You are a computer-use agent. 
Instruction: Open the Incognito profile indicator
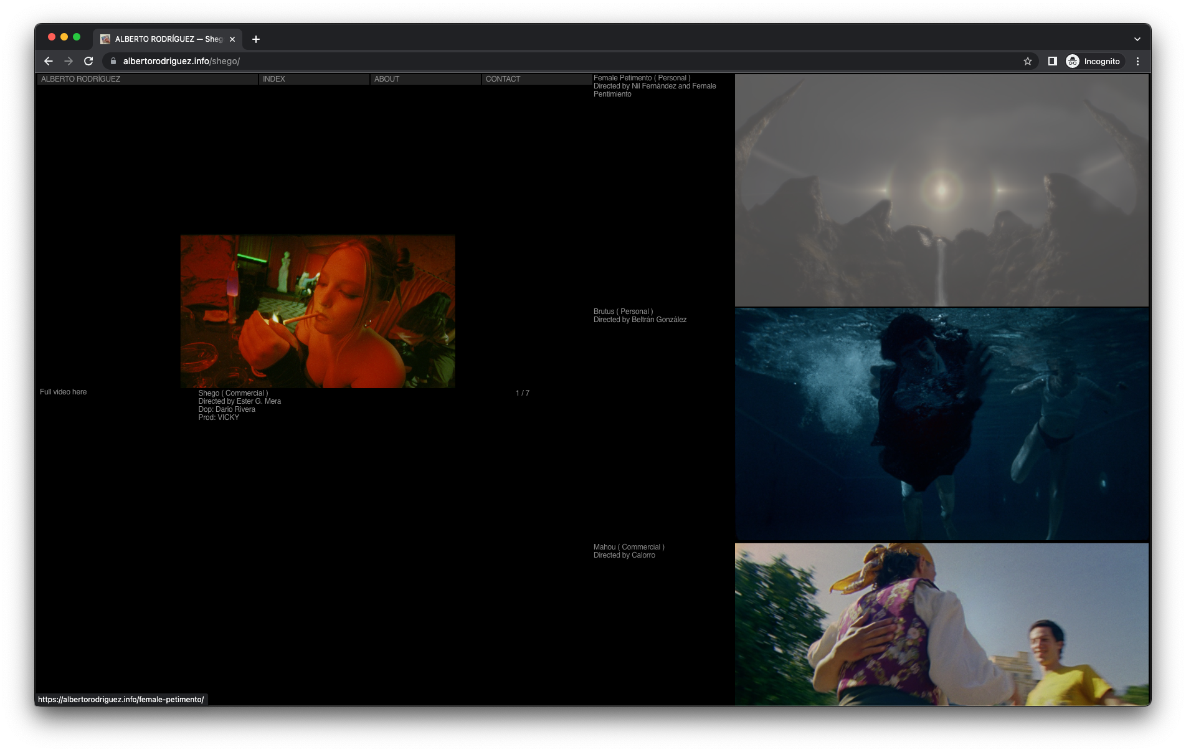click(1093, 61)
